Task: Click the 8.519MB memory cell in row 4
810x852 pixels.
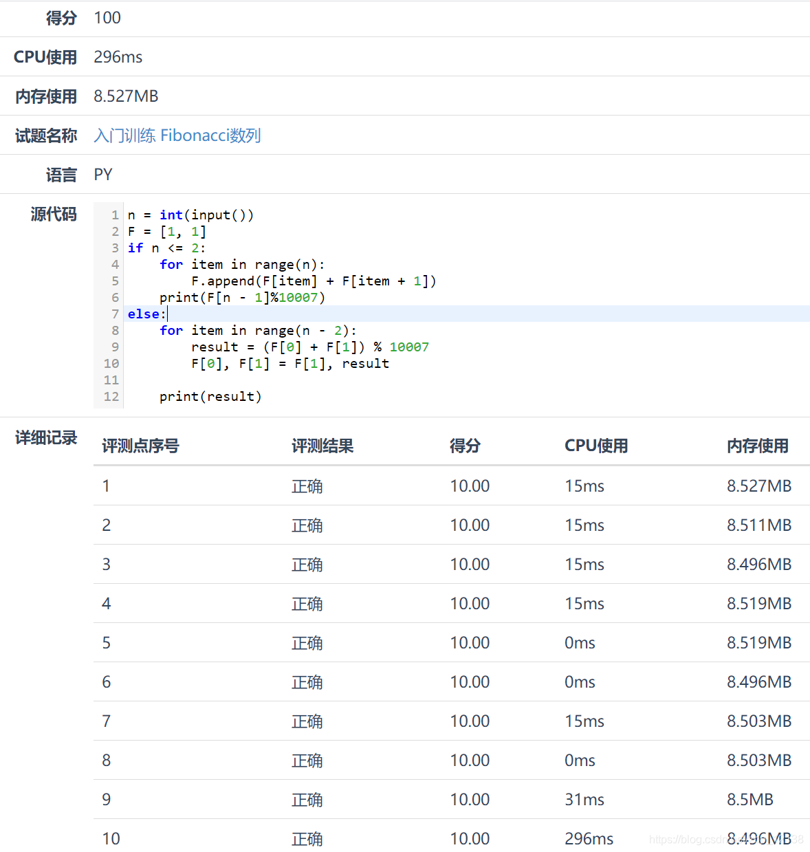Action: 759,604
